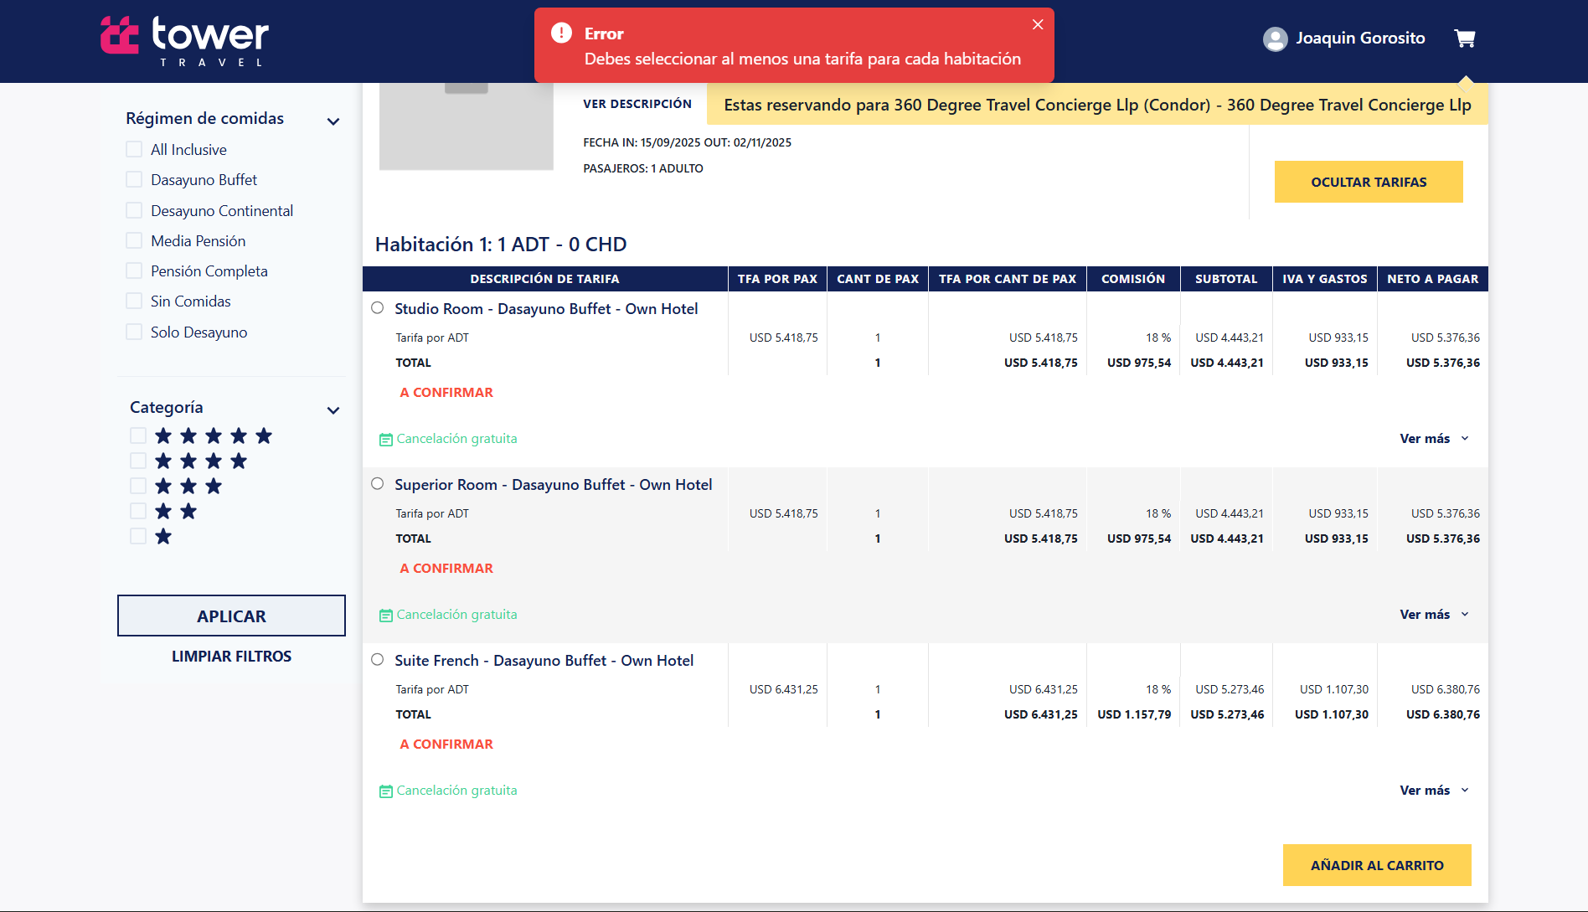Open the Ver Descripción link

pyautogui.click(x=637, y=104)
